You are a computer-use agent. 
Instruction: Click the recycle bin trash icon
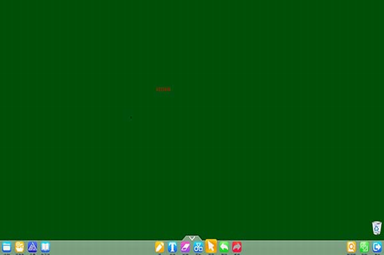377,228
